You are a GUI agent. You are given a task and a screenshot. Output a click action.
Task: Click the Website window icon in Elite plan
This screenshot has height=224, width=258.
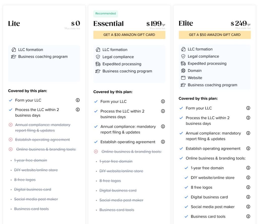(183, 78)
